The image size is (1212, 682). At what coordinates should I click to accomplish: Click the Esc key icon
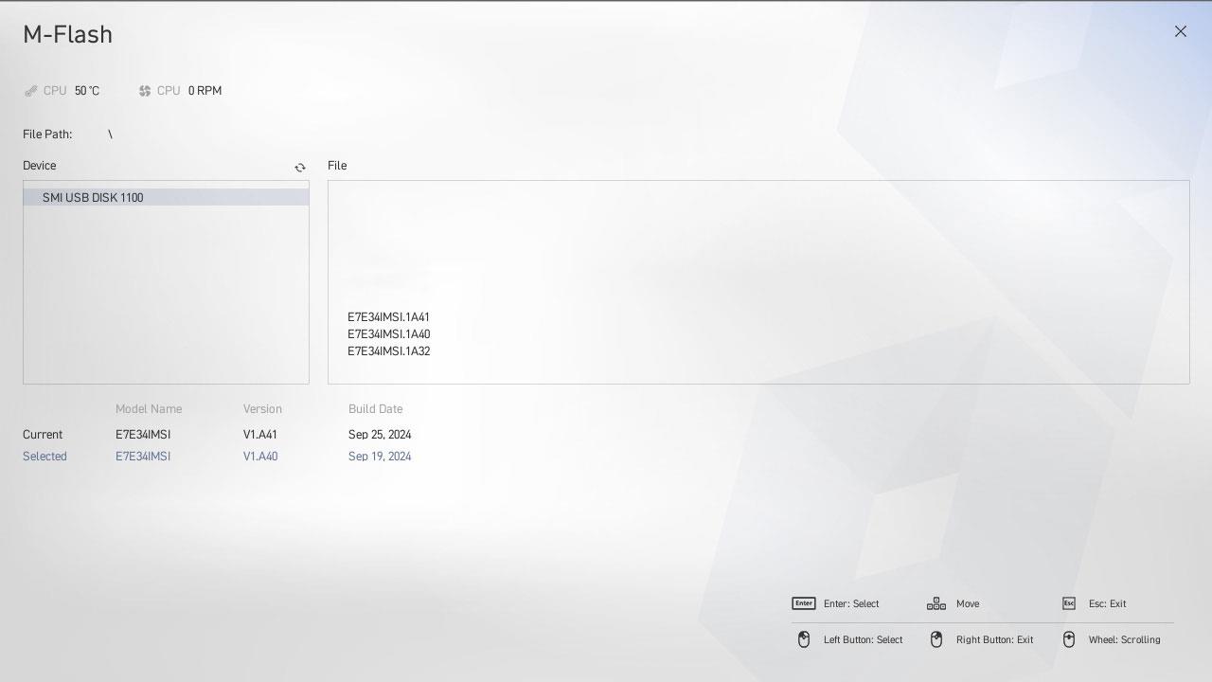[x=1068, y=603]
